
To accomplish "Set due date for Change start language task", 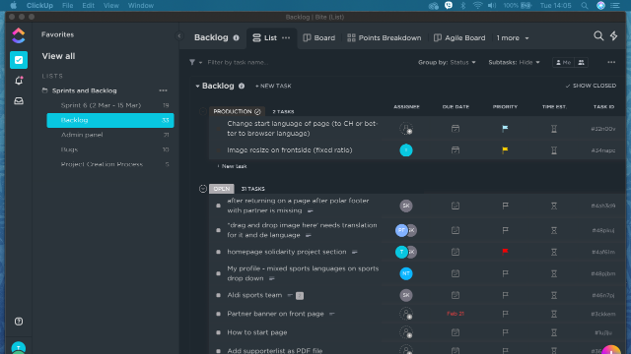I will point(456,129).
